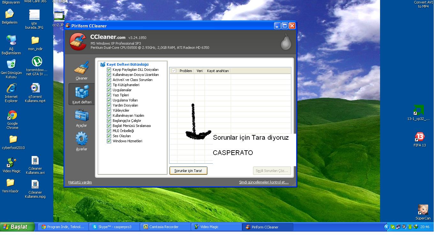Open the Cleaner section in sidebar

point(81,70)
